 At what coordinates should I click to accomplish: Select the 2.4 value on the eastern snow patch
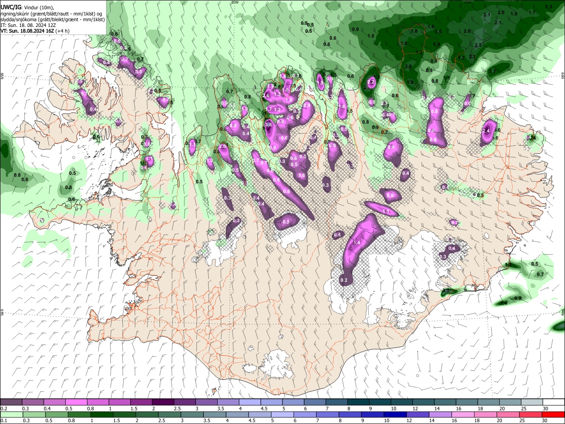coord(487,131)
